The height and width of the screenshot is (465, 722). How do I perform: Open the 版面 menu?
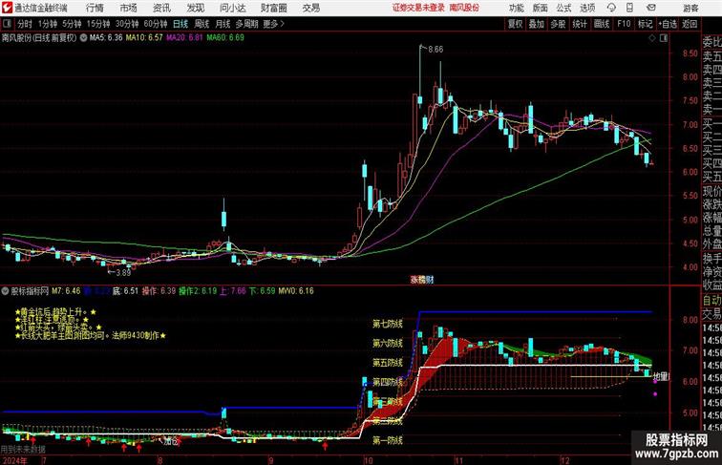pyautogui.click(x=541, y=8)
